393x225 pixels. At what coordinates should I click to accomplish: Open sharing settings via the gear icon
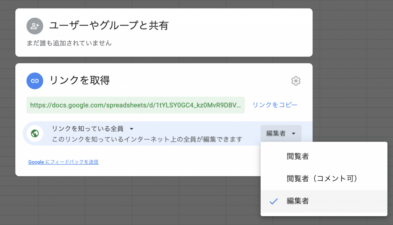point(296,81)
